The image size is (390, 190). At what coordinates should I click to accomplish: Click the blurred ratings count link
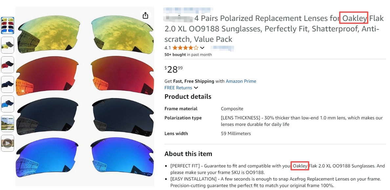click(222, 48)
